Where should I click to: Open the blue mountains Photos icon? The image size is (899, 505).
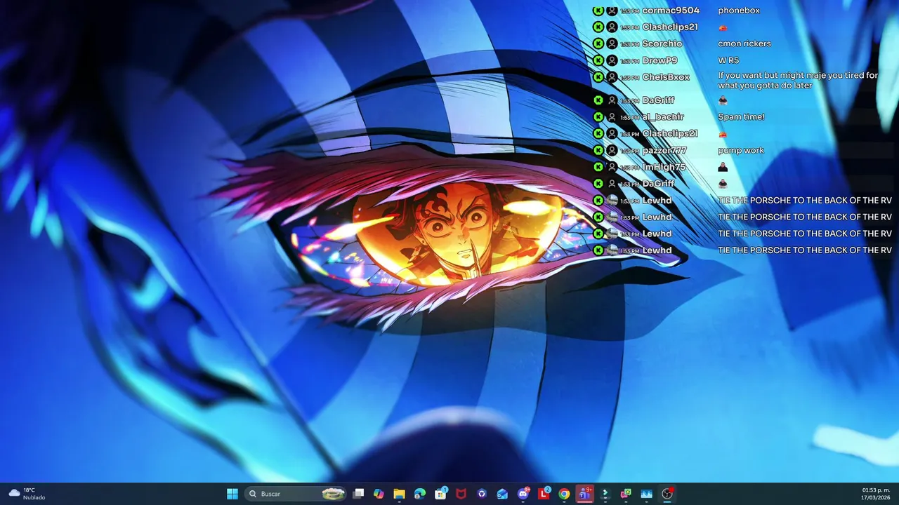click(x=647, y=494)
